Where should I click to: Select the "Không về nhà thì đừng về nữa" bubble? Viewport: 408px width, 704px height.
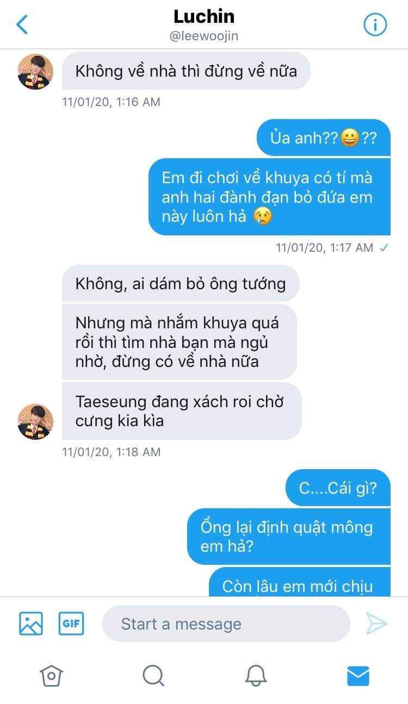pos(186,71)
